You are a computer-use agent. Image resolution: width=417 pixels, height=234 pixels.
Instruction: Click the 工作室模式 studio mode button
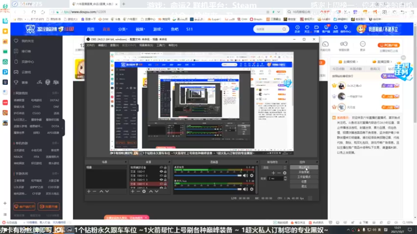[x=304, y=177]
